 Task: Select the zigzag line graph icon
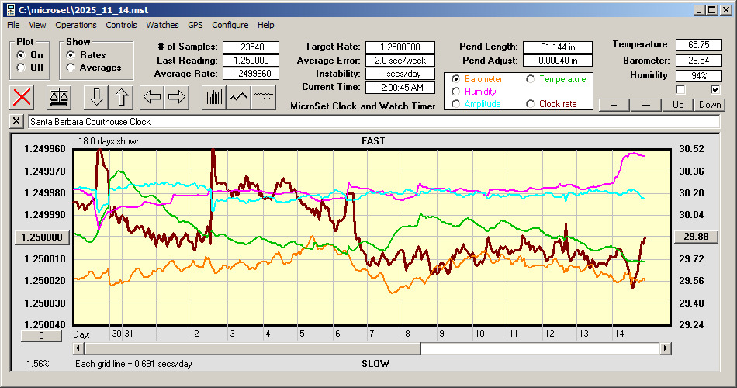coord(239,97)
